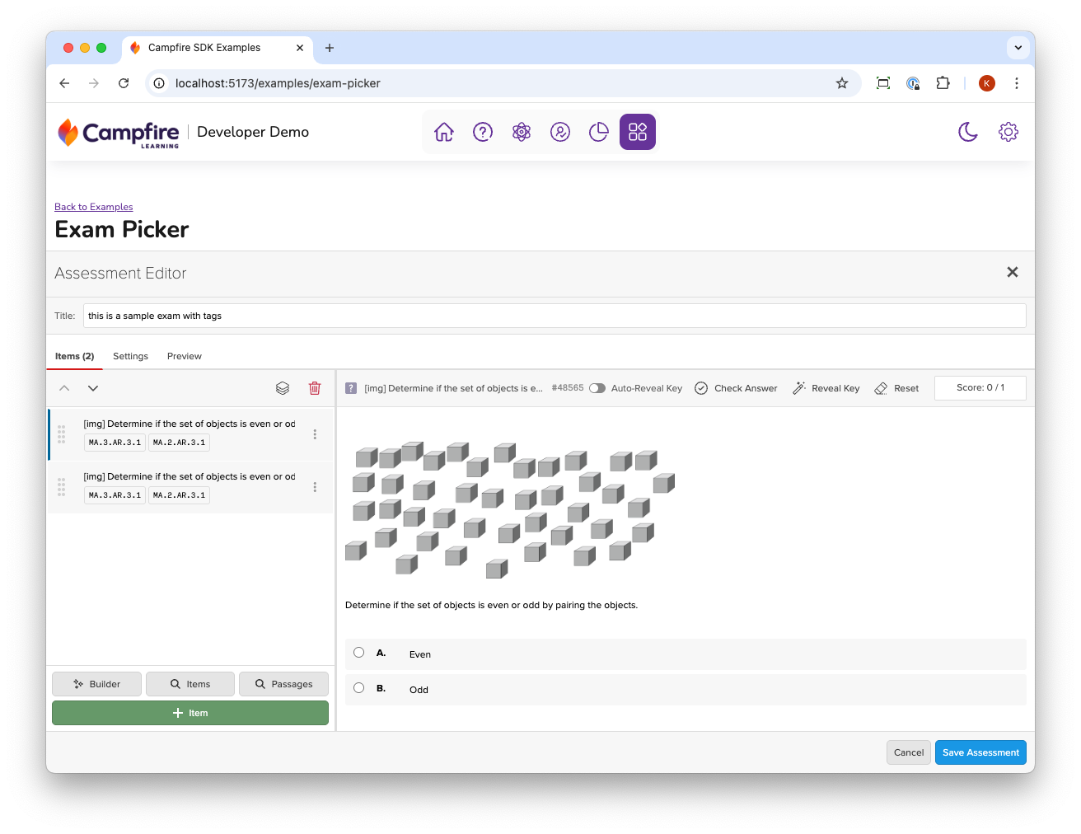Open the Chrome three-dot menu
Screen dimensions: 1081x834
tap(1017, 83)
